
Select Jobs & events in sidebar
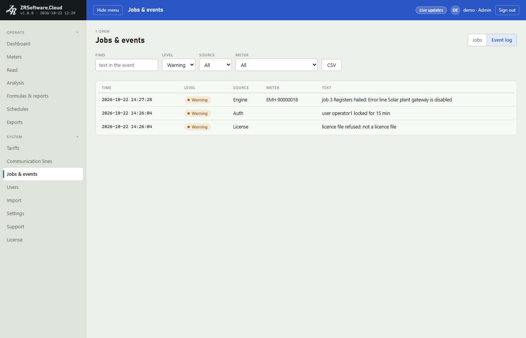(43, 174)
